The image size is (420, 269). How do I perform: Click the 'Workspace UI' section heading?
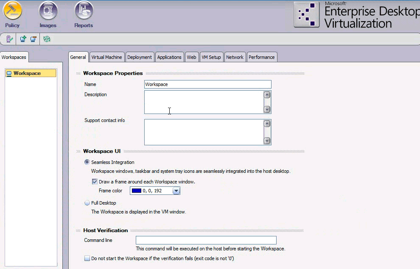tap(102, 151)
